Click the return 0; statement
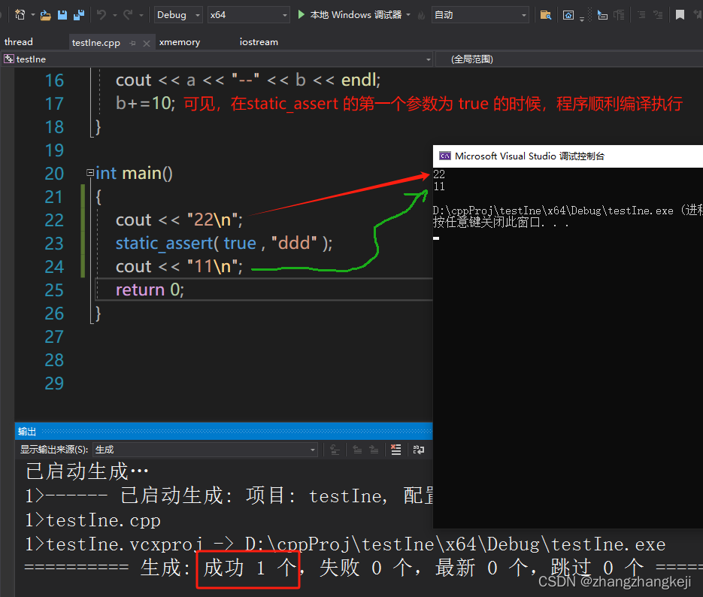 150,290
